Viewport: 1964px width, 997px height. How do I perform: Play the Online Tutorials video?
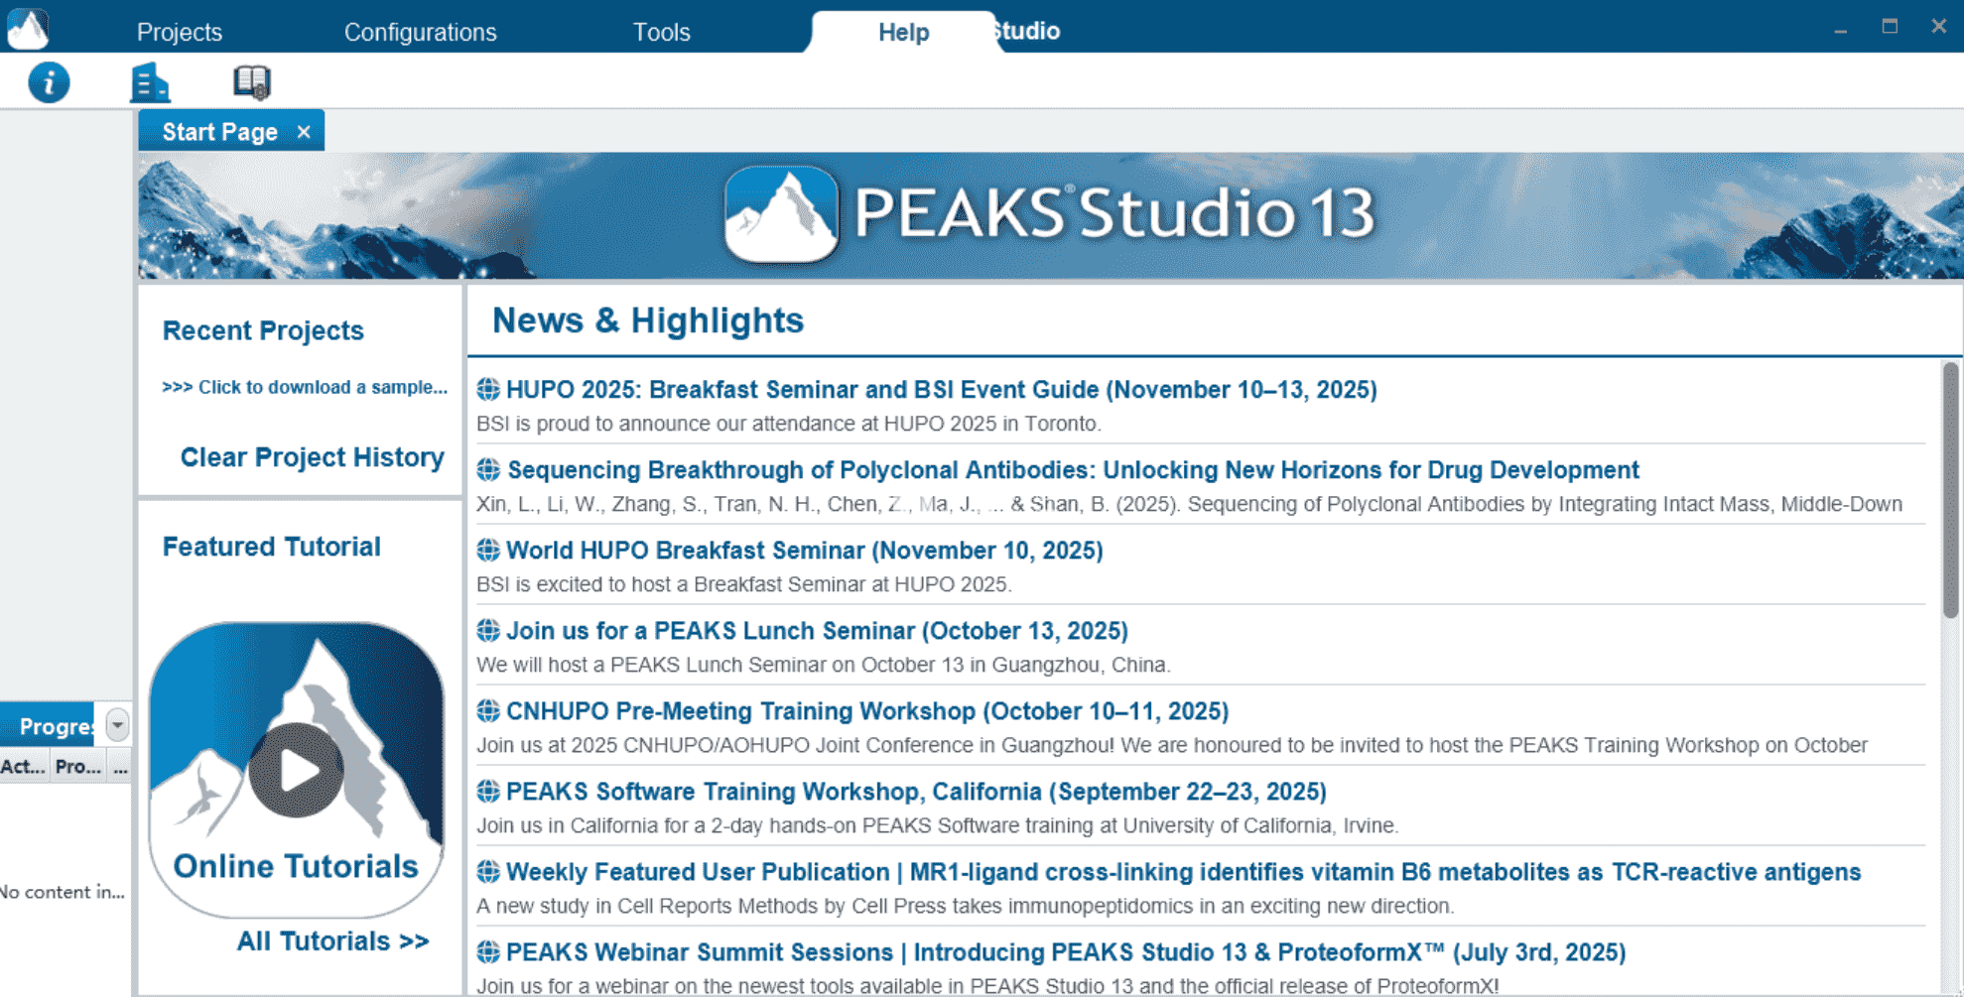(x=296, y=770)
